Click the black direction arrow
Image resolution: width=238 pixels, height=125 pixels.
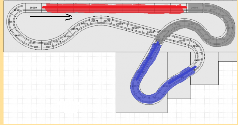click(51, 17)
